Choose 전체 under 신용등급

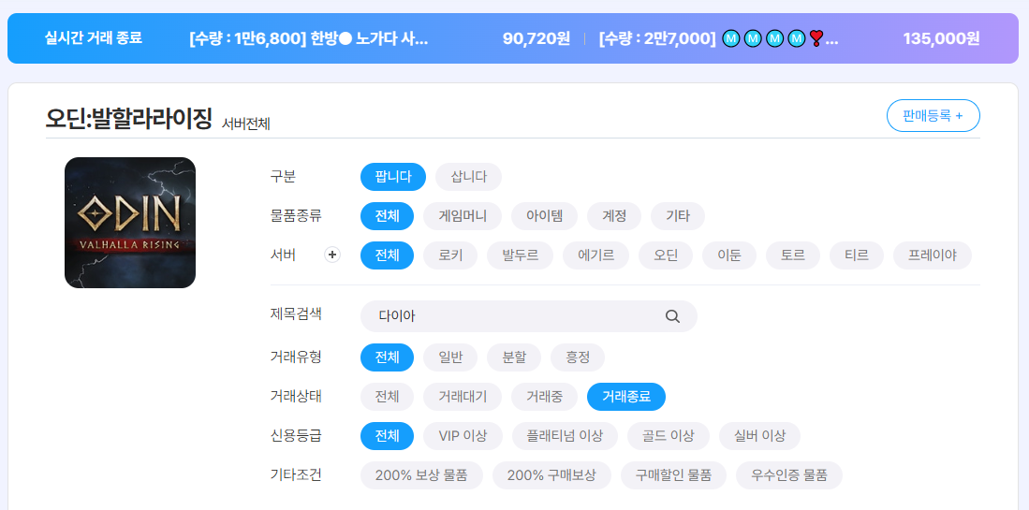[388, 436]
